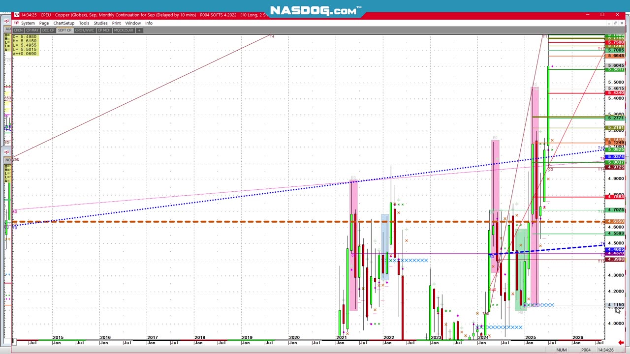Select the 5.6045 grey price label

615,65
